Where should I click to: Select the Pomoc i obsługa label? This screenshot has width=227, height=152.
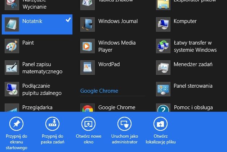click(x=193, y=107)
